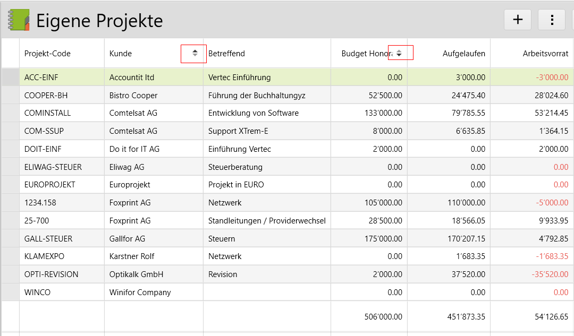Click Comtelsat AG in COM-SSUP row
This screenshot has width=574, height=336.
pyautogui.click(x=133, y=131)
